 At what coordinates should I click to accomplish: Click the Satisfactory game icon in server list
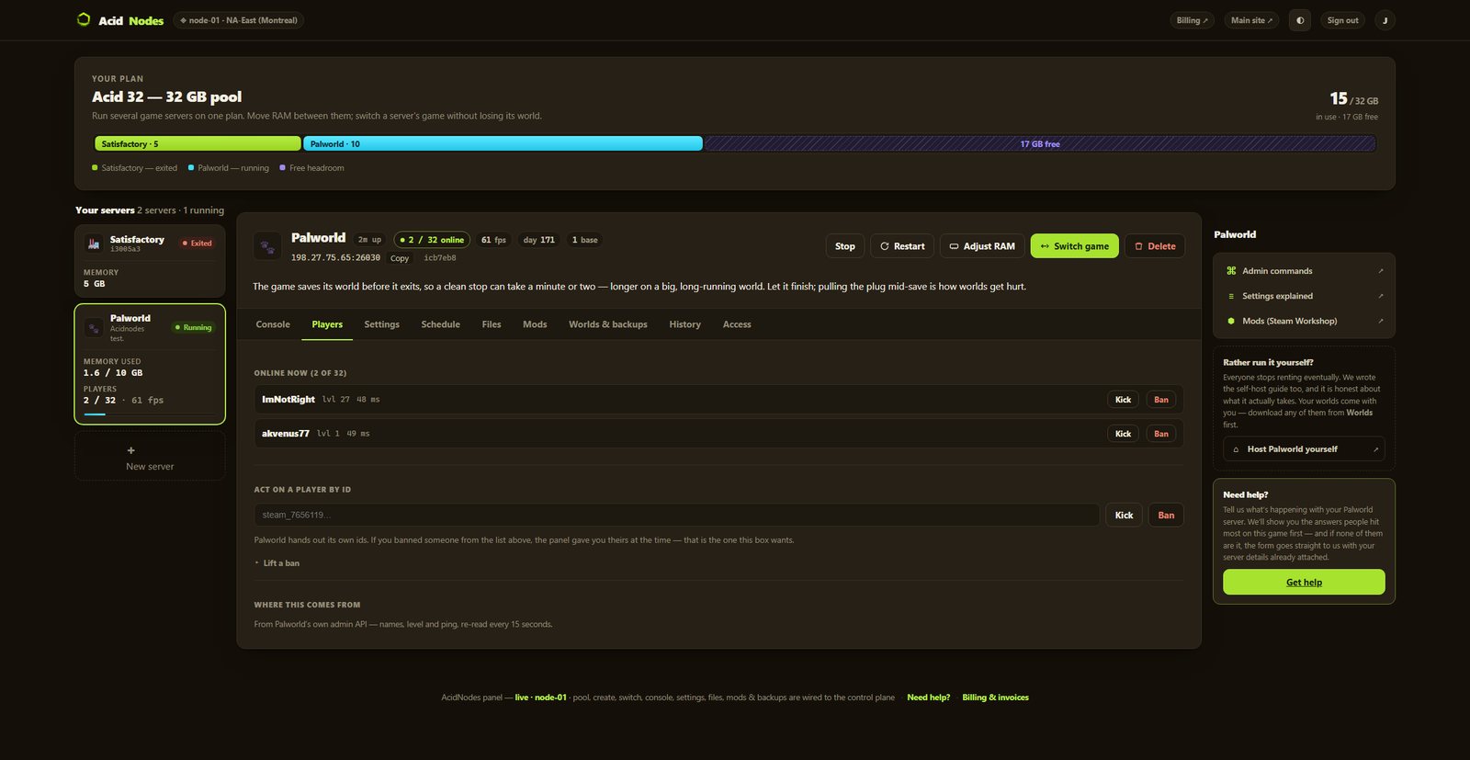[x=93, y=244]
